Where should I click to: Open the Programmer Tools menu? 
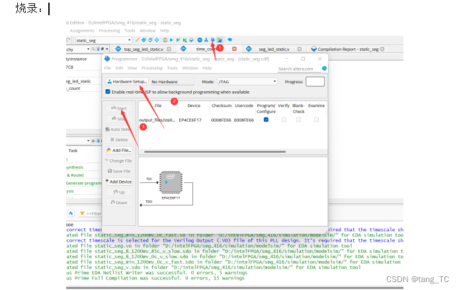tap(173, 68)
